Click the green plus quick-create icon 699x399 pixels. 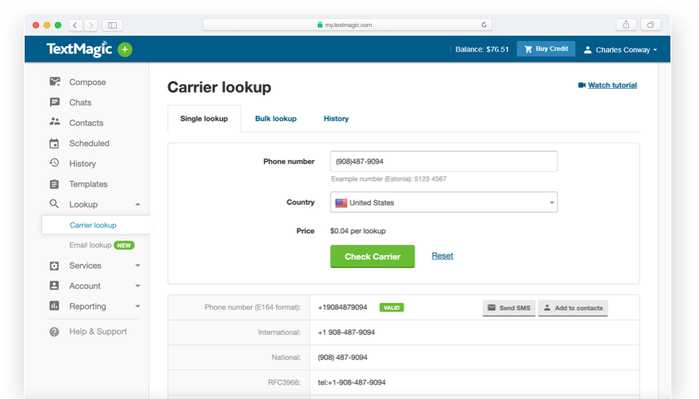point(125,49)
